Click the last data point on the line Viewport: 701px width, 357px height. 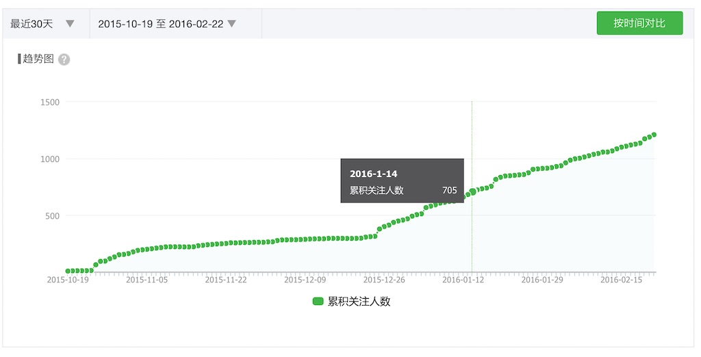tap(654, 135)
